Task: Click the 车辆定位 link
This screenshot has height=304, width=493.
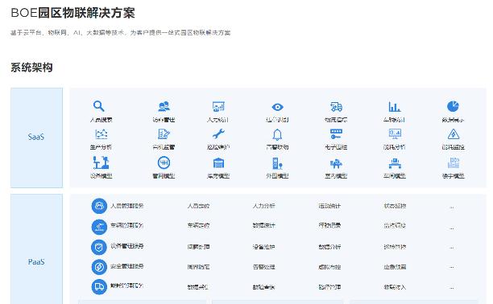Action: click(x=198, y=225)
